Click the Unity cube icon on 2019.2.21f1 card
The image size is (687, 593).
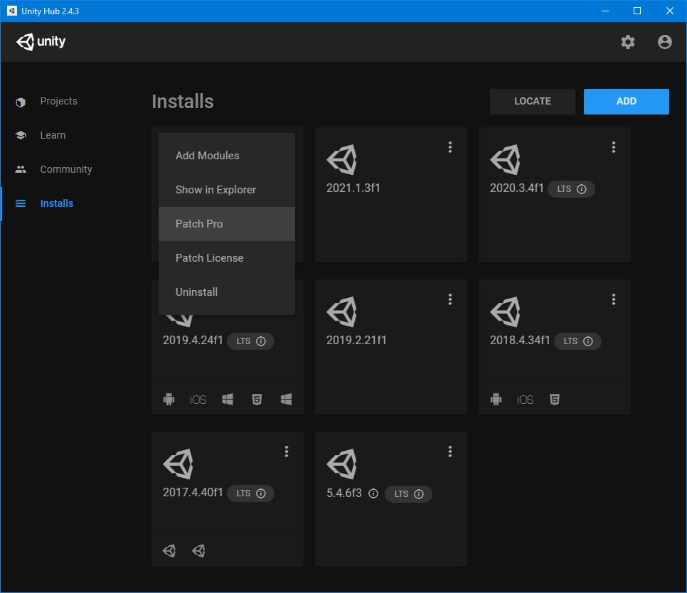click(x=342, y=312)
